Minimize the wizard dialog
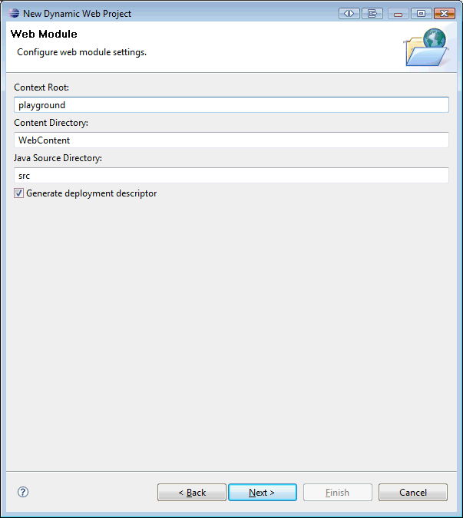 click(x=398, y=14)
